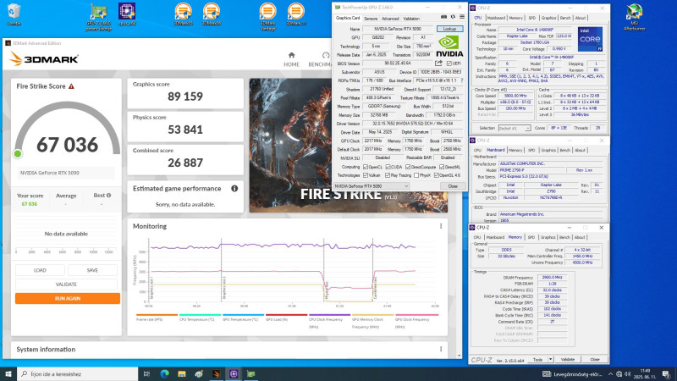The height and width of the screenshot is (381, 677).
Task: Open File Explorer from the taskbar
Action: (182, 373)
